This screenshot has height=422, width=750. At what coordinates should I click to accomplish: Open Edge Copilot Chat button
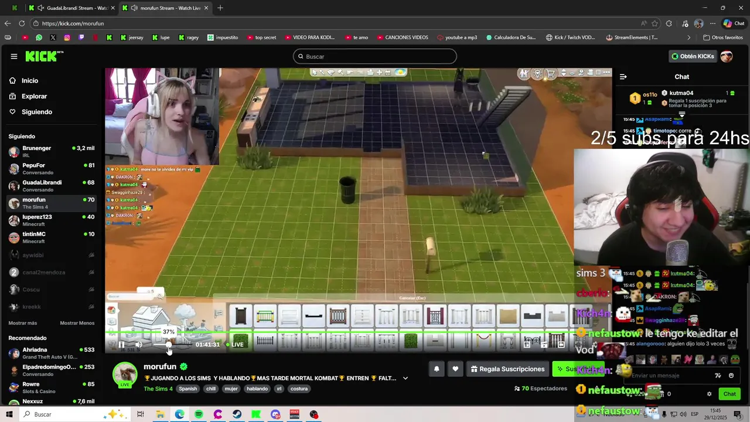pos(735,23)
